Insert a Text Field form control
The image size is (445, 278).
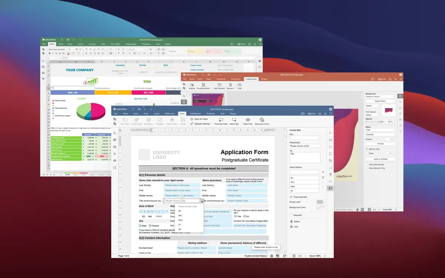(125, 120)
